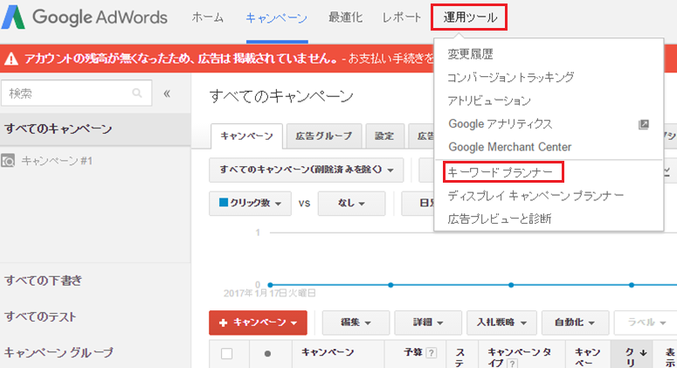
Task: Open the すべてのキャンペーン(削除済みを除く) filter dropdown
Action: click(x=306, y=170)
